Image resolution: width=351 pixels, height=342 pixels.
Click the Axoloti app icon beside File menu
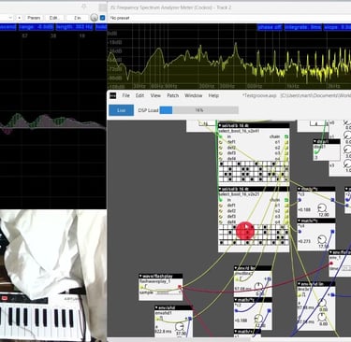113,95
